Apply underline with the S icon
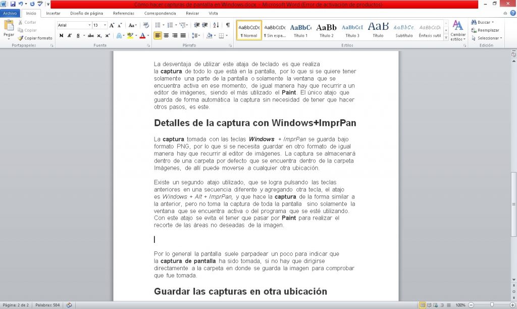The width and height of the screenshot is (517, 309). 78,35
